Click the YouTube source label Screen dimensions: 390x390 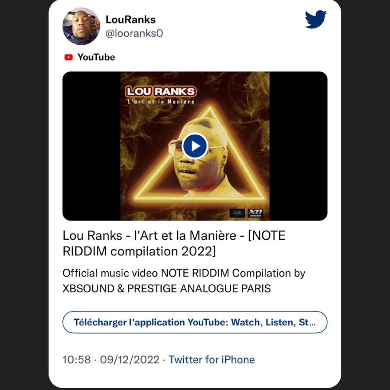[96, 57]
